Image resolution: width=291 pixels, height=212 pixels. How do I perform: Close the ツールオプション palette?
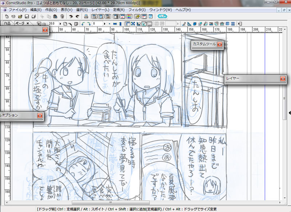[40, 116]
